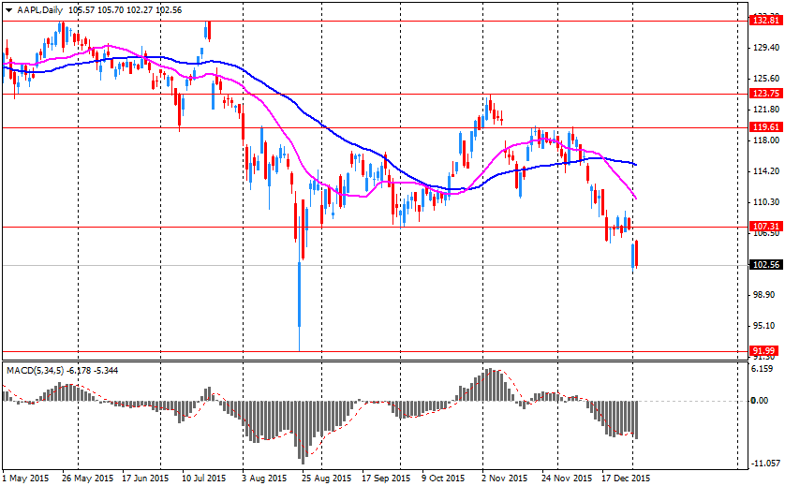Click the AAPL,Daily chart title
Image resolution: width=785 pixels, height=486 pixels.
[x=40, y=10]
